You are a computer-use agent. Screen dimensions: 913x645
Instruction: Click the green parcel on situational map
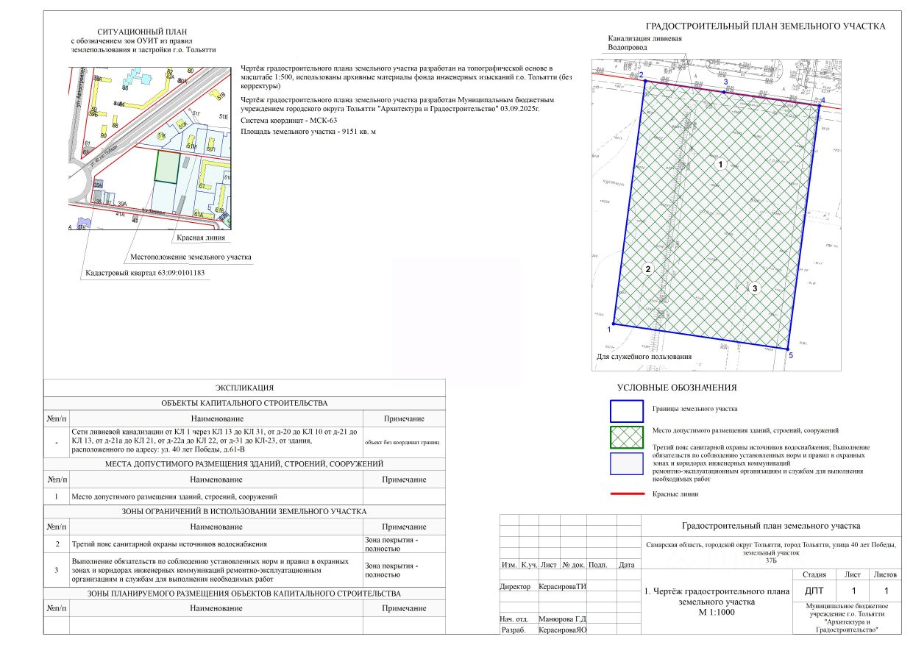[167, 167]
